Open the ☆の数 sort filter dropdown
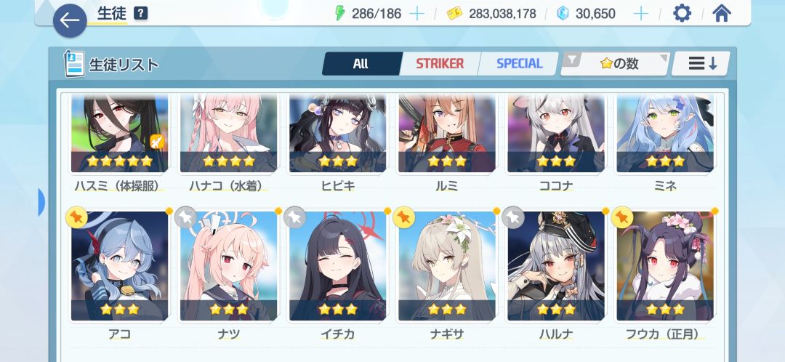The height and width of the screenshot is (362, 785). (615, 63)
